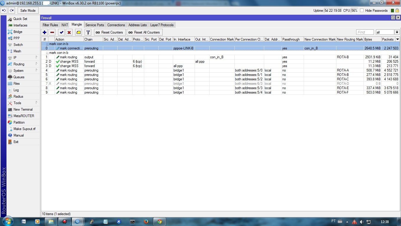Click the "both addresses:5/3" cell
The width and height of the screenshot is (401, 226).
pos(249,88)
